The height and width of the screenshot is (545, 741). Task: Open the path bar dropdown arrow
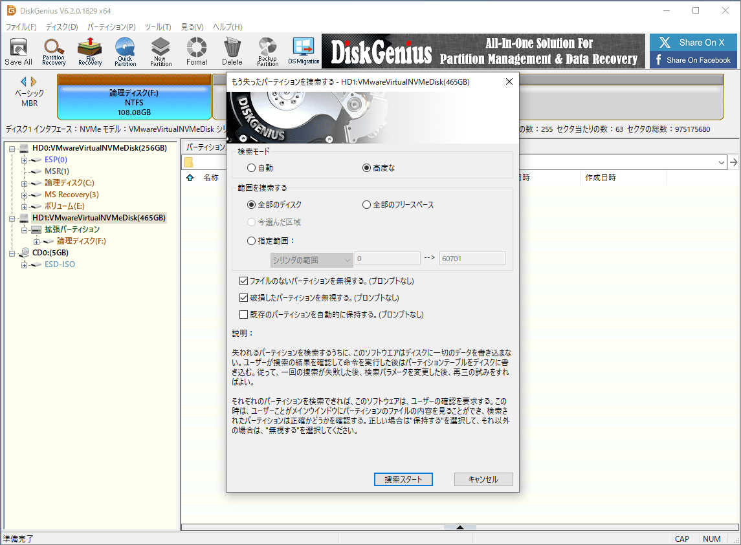click(x=721, y=162)
